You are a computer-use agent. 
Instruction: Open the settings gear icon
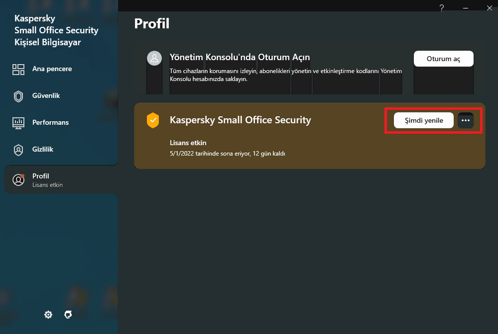pos(48,314)
